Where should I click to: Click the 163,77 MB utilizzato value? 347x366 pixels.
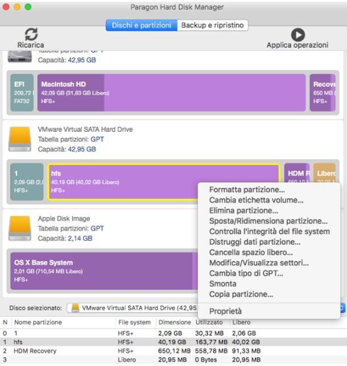pyautogui.click(x=211, y=342)
